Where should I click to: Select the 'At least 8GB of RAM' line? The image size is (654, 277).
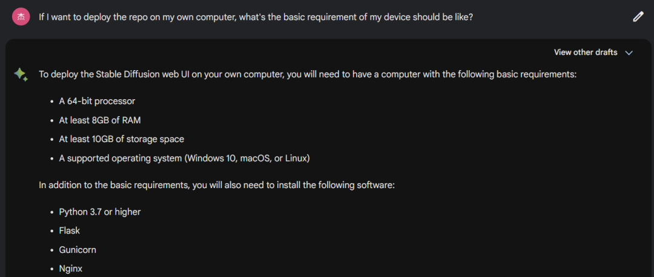pos(100,120)
